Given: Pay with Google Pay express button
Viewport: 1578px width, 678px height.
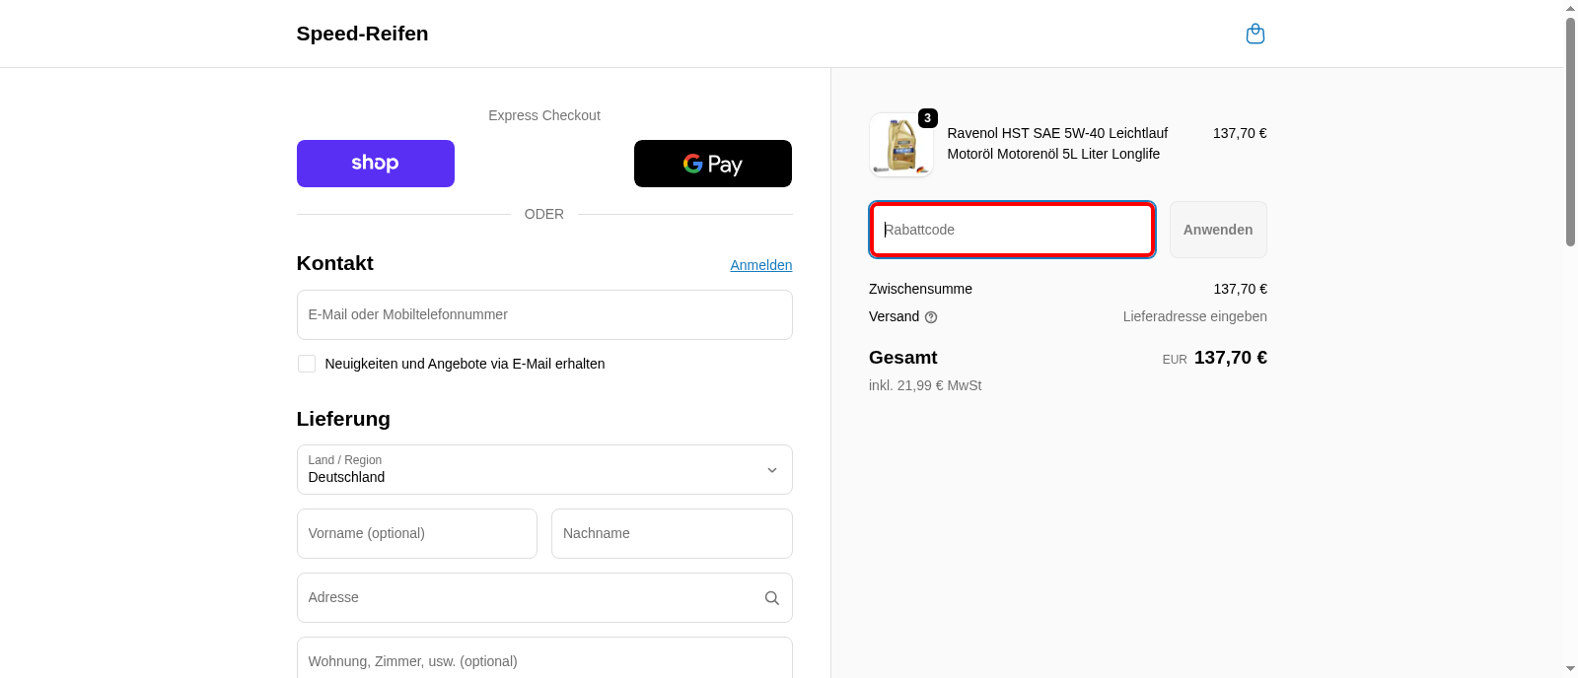Looking at the screenshot, I should tap(712, 164).
